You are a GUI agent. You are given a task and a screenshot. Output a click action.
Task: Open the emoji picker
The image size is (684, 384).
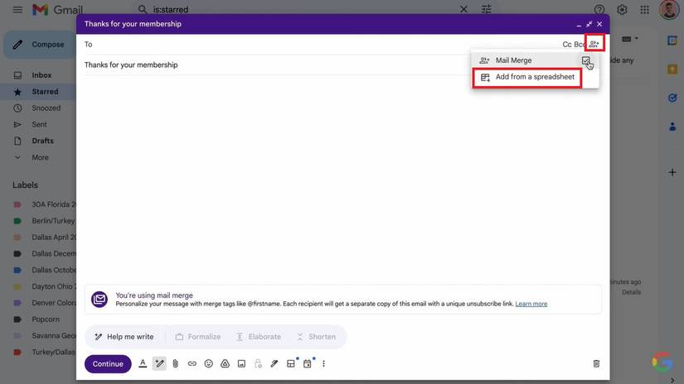tap(209, 364)
